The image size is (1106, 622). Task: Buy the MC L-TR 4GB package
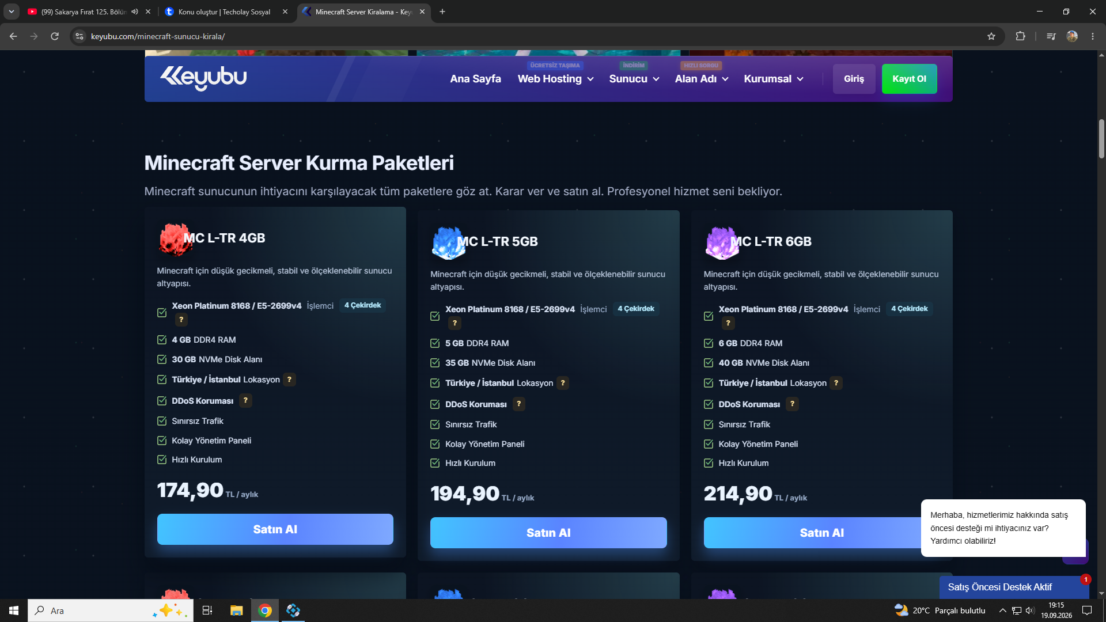[275, 529]
